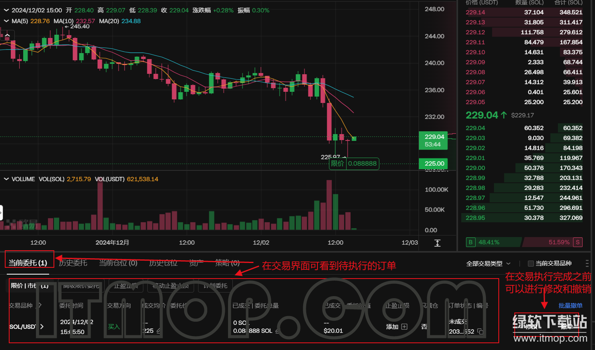Select the 229.14 ask price row
Screen dimensions: 595x350
point(524,12)
